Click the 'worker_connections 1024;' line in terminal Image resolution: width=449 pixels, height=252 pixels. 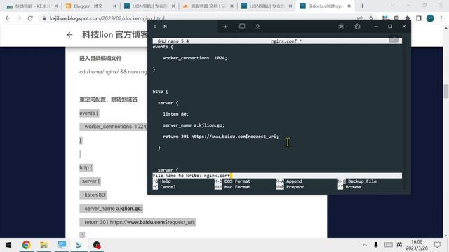[x=195, y=58]
